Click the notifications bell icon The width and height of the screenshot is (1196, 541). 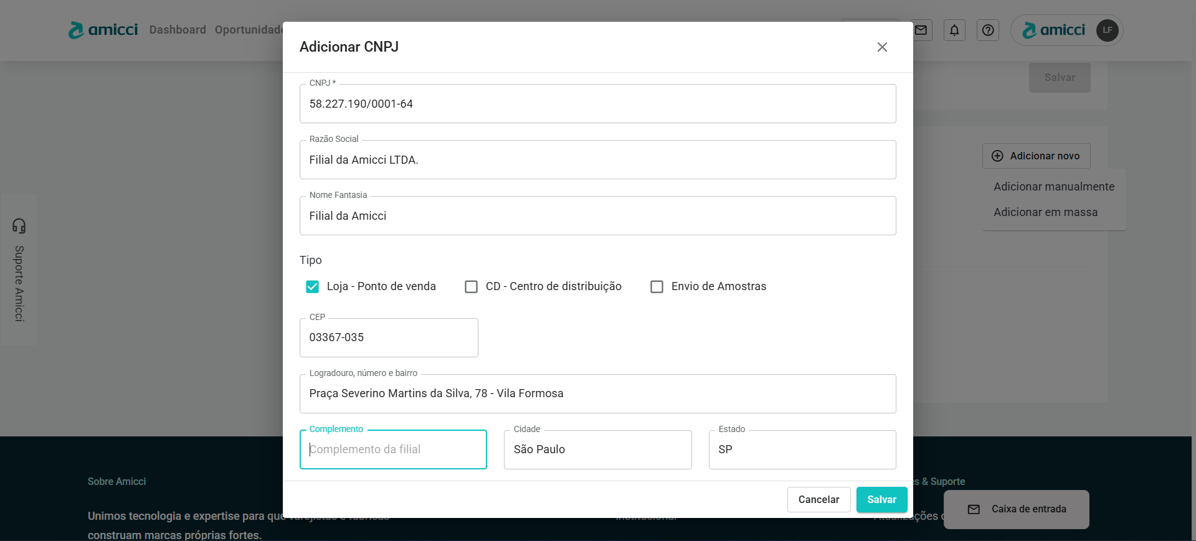954,30
